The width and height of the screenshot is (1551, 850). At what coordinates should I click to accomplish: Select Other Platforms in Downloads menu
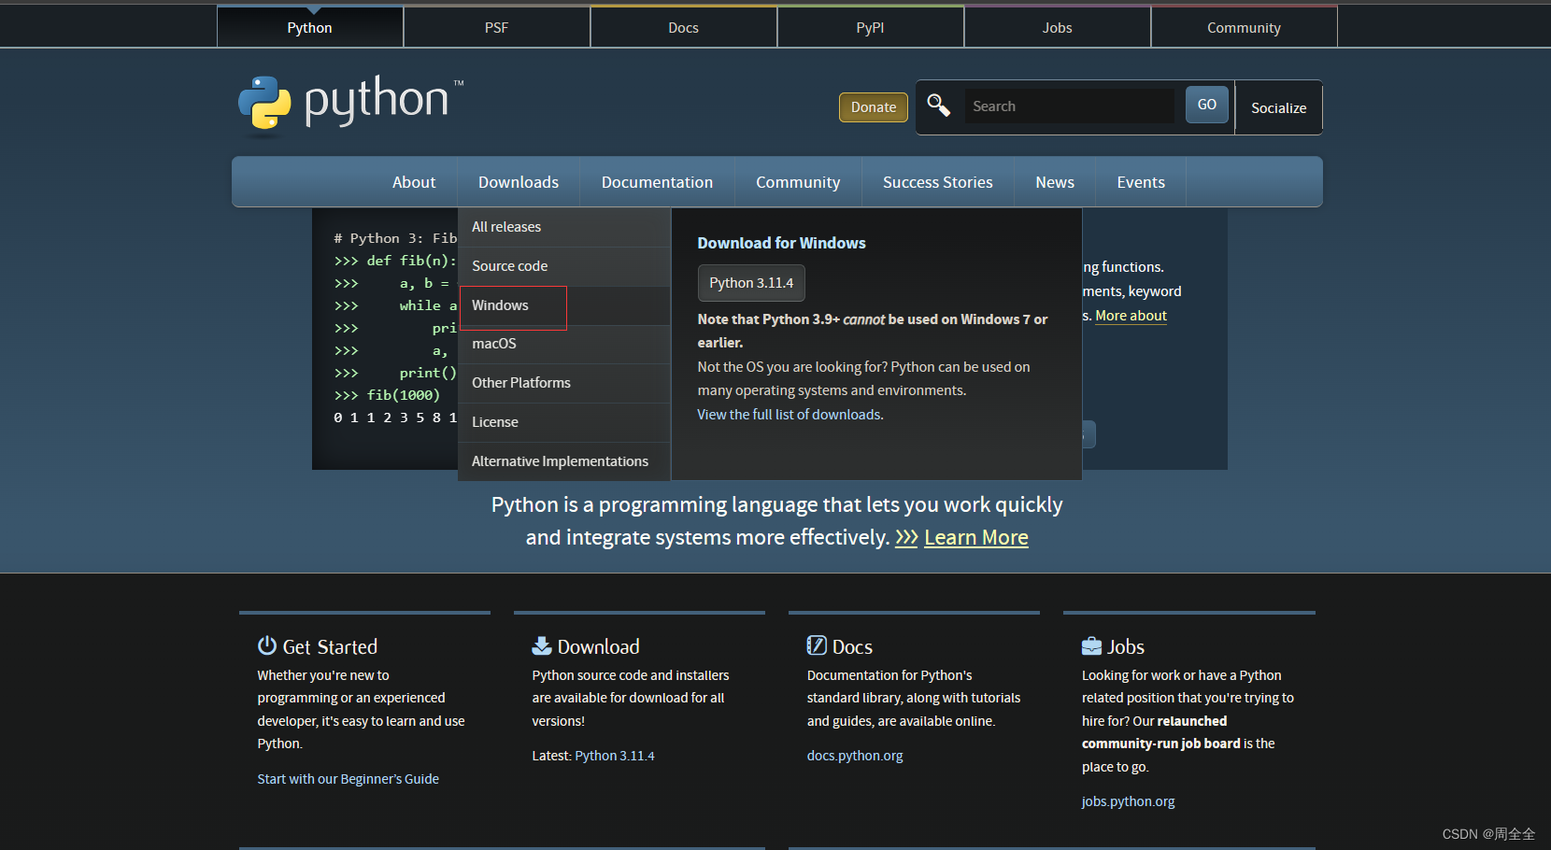564,383
